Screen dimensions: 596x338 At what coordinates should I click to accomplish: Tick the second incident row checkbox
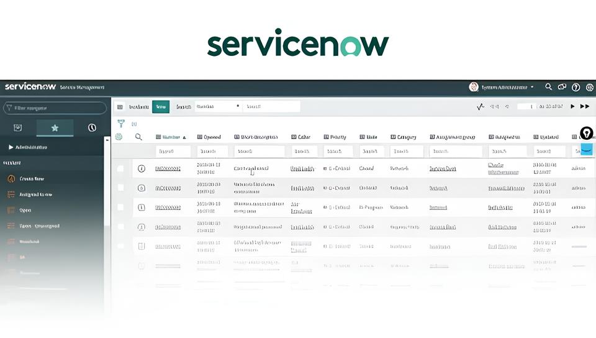coord(120,188)
